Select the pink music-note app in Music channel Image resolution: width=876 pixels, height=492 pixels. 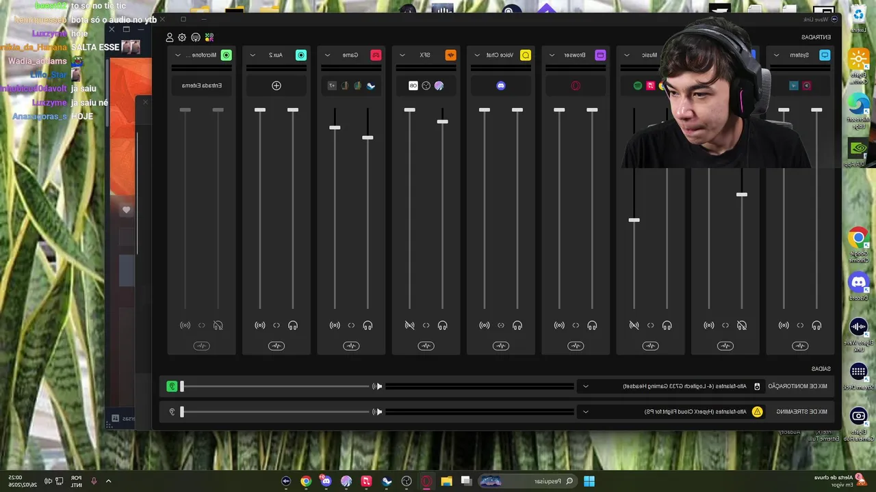tap(650, 85)
